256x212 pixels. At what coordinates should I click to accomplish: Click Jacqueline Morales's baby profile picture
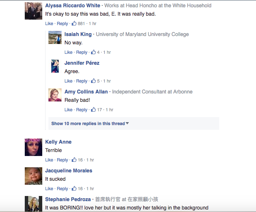(34, 176)
